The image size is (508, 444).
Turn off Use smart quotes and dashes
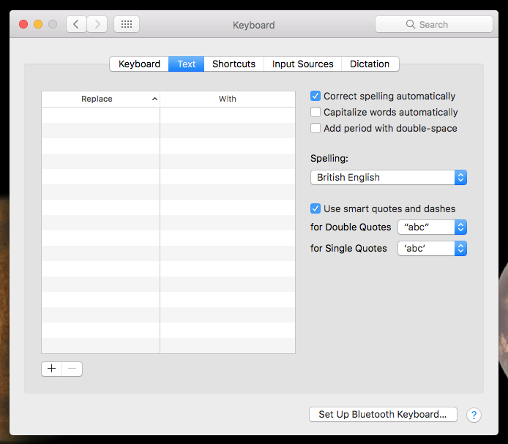tap(315, 208)
